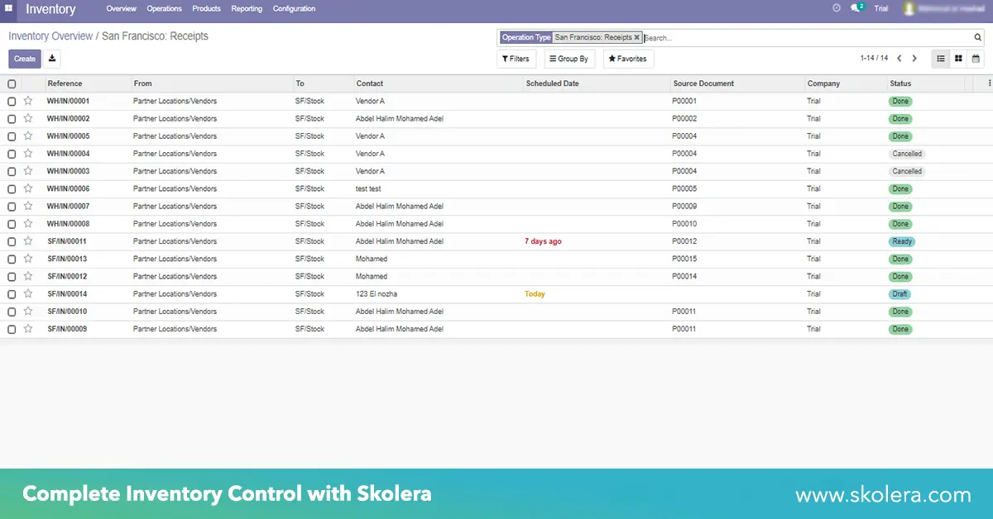Image resolution: width=993 pixels, height=519 pixels.
Task: Click the download export icon button
Action: 52,59
